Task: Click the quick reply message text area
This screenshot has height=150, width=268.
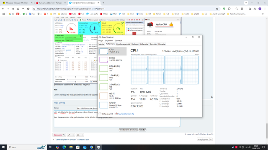Action: 117,119
